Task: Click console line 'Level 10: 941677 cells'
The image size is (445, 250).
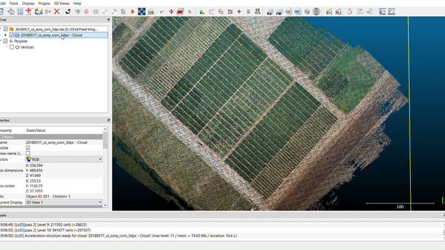Action: pyautogui.click(x=45, y=230)
